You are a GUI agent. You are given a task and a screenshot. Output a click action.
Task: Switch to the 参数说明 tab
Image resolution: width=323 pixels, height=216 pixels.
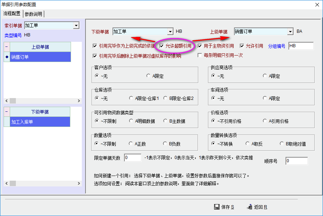[34, 14]
